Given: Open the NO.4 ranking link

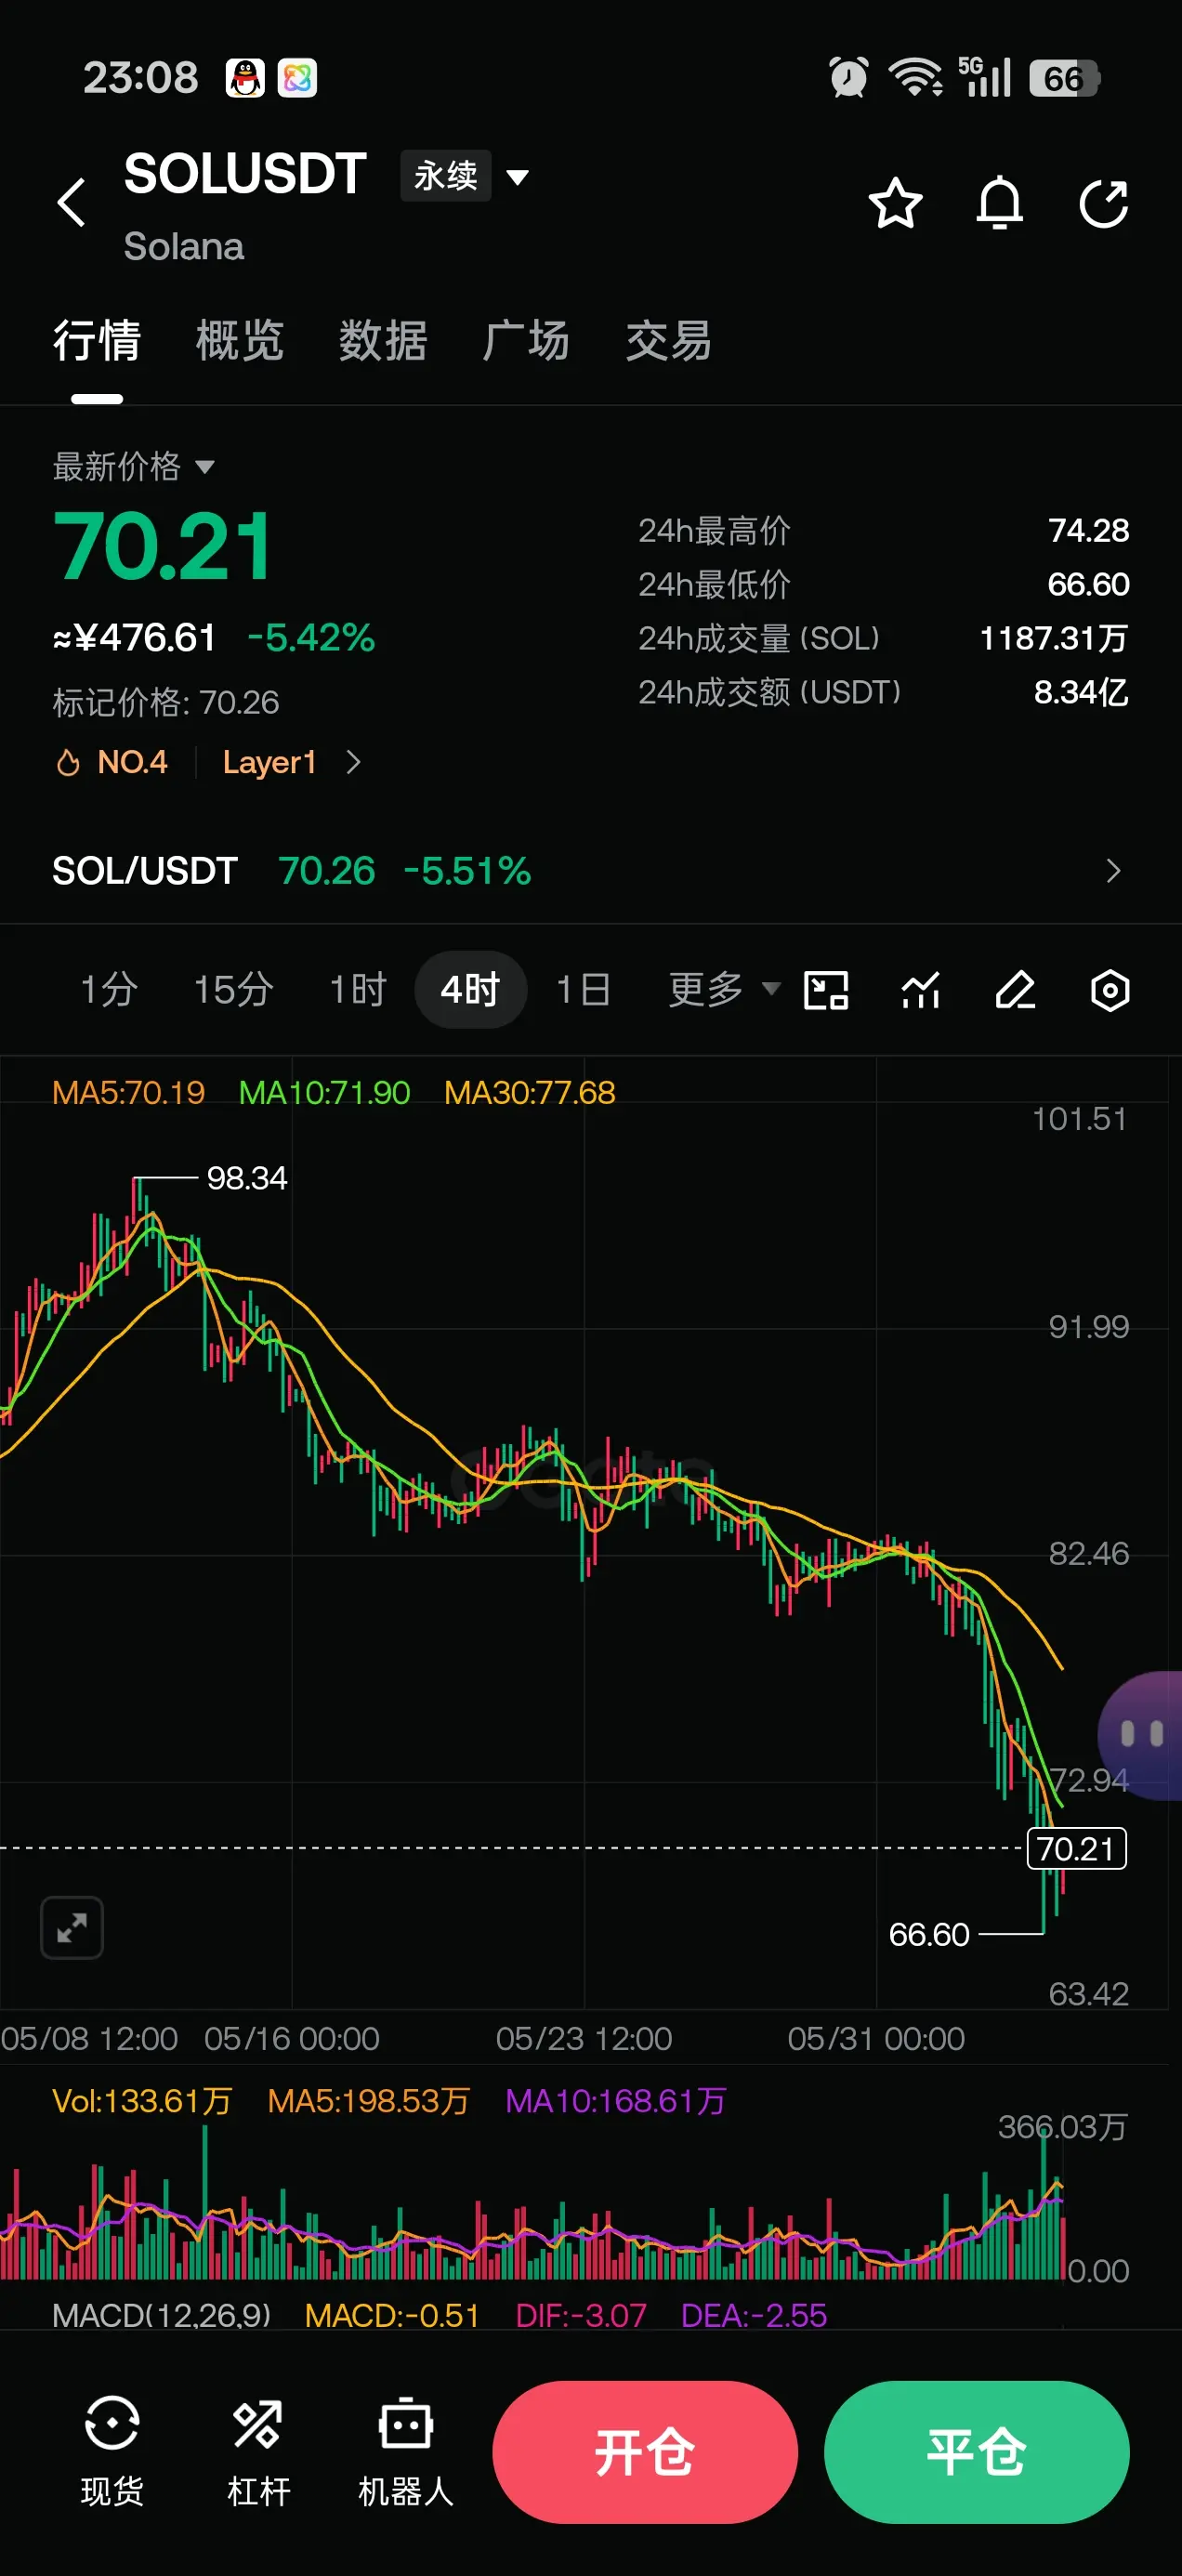Looking at the screenshot, I should pos(132,763).
